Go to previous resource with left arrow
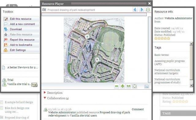The image size is (196, 120). (135, 9)
